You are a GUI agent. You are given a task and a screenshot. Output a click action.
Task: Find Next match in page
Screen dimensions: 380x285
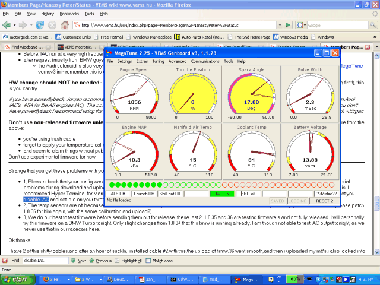pos(78,261)
